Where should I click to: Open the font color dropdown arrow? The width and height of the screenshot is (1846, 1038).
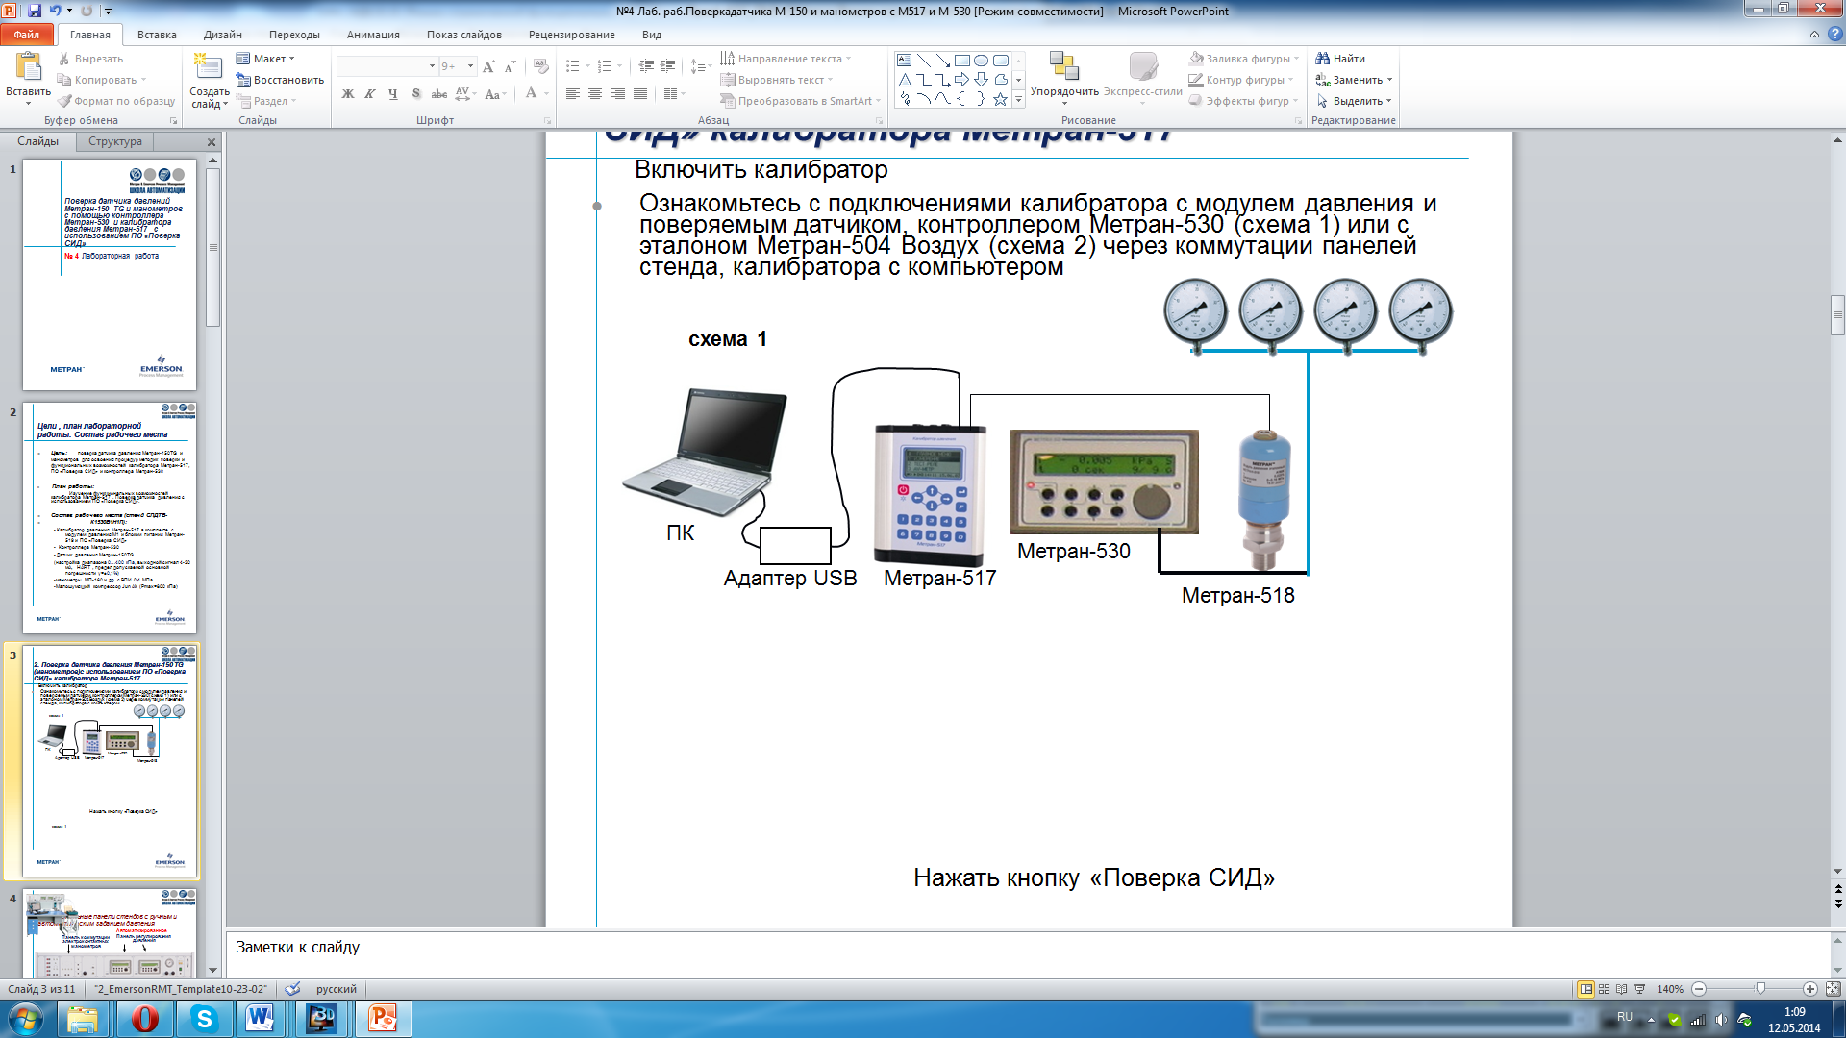pyautogui.click(x=546, y=94)
